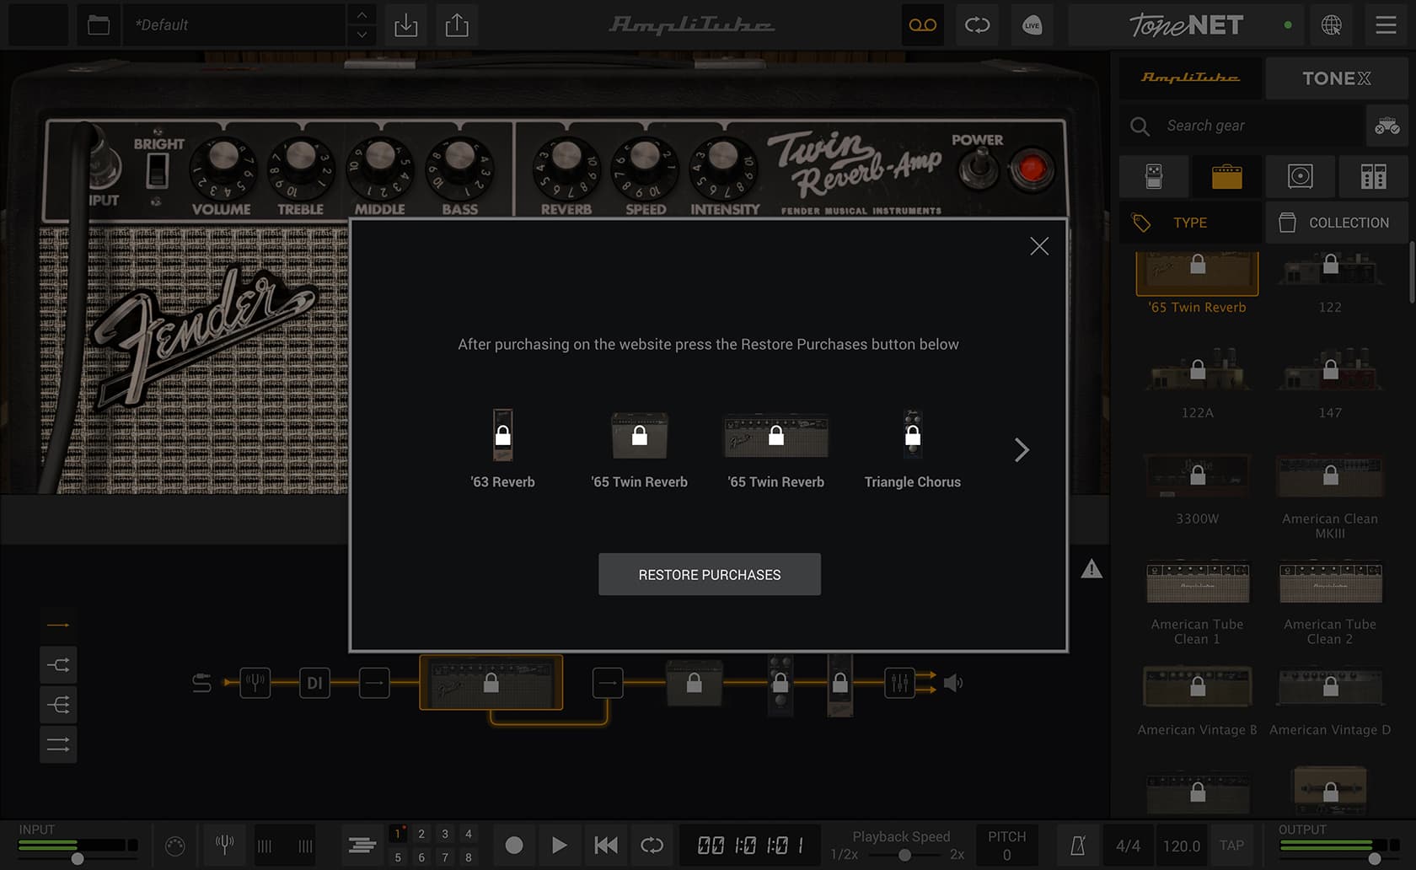Open the tape recorder icon
The image size is (1416, 870).
pyautogui.click(x=922, y=25)
